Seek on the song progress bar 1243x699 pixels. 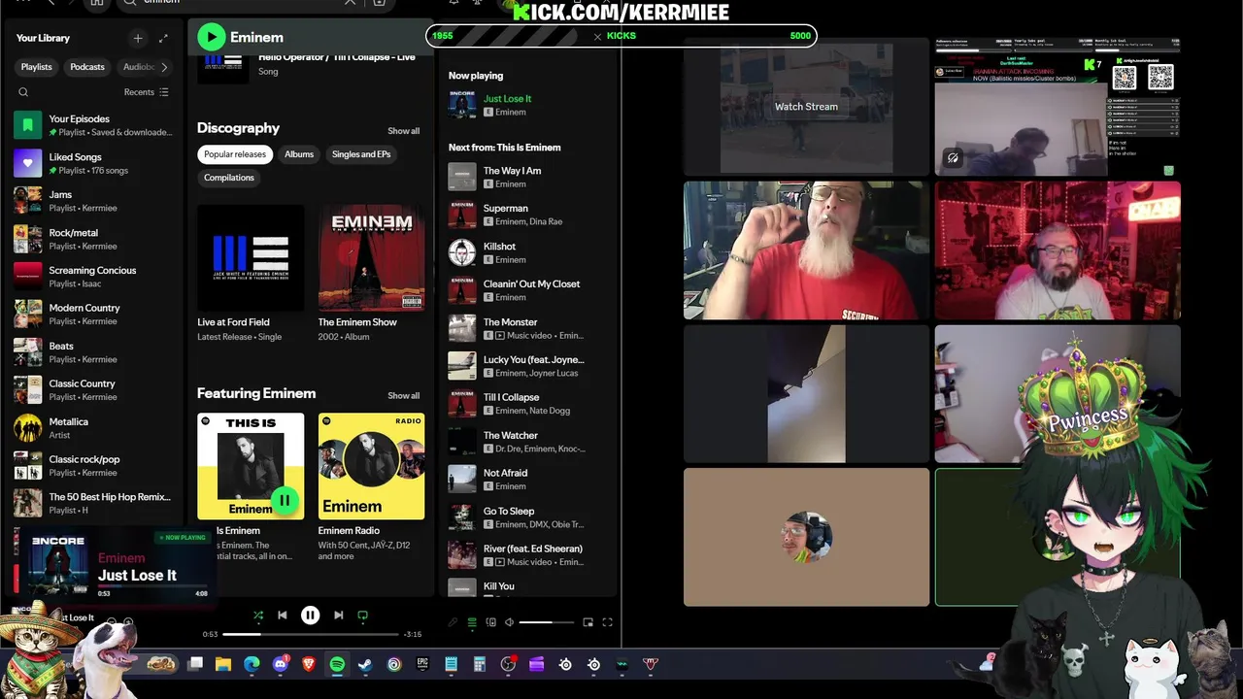[311, 634]
